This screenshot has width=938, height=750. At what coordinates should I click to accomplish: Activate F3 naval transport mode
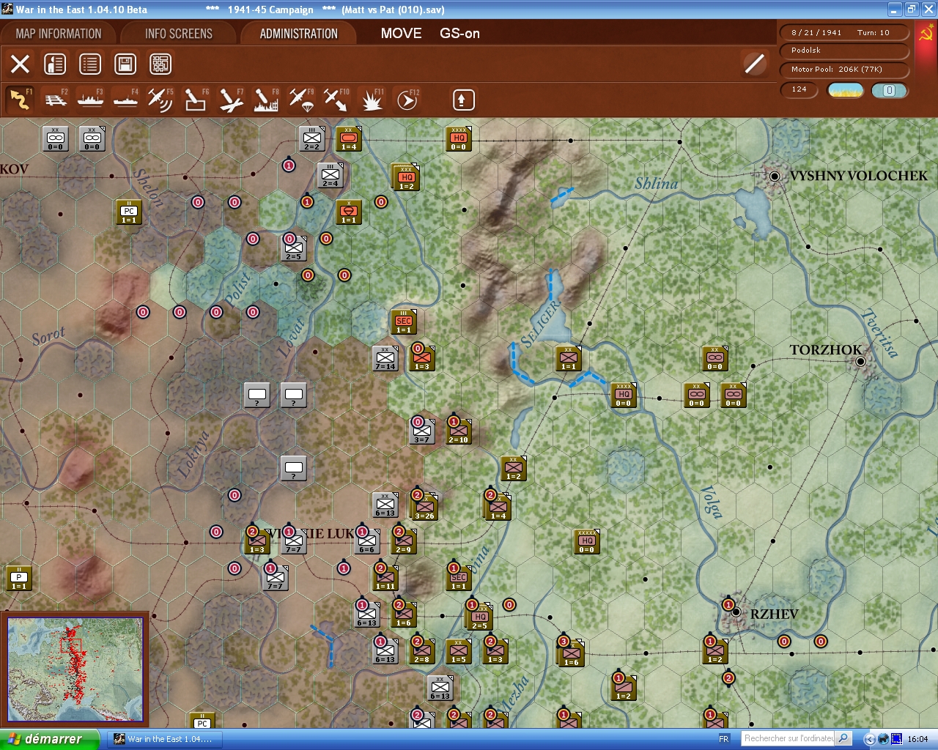(x=91, y=100)
